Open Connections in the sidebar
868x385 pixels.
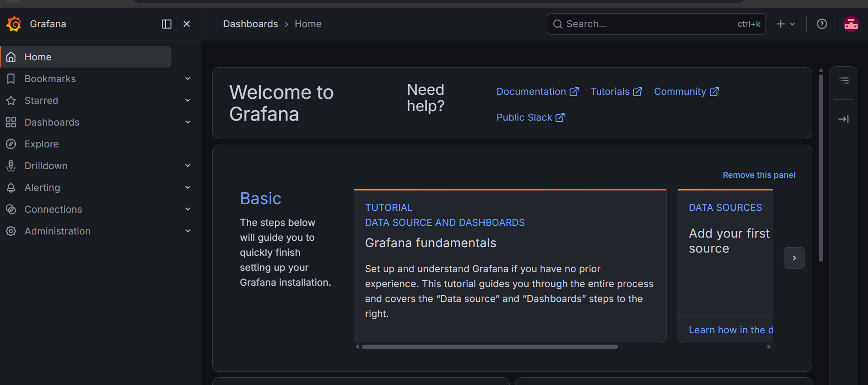click(x=54, y=210)
